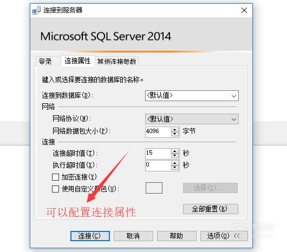The height and width of the screenshot is (252, 287).
Task: Close the 连接到服务器 dialog
Action: pos(244,10)
